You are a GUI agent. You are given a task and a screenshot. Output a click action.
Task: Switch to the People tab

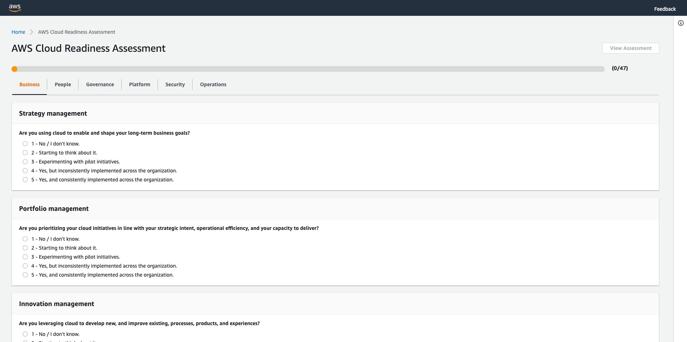pyautogui.click(x=63, y=84)
